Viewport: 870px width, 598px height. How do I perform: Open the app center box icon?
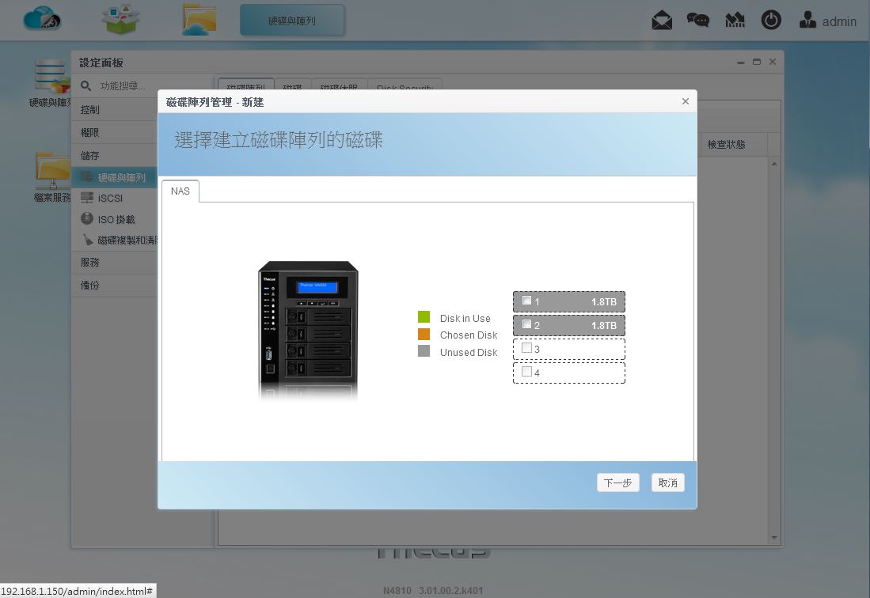[120, 20]
